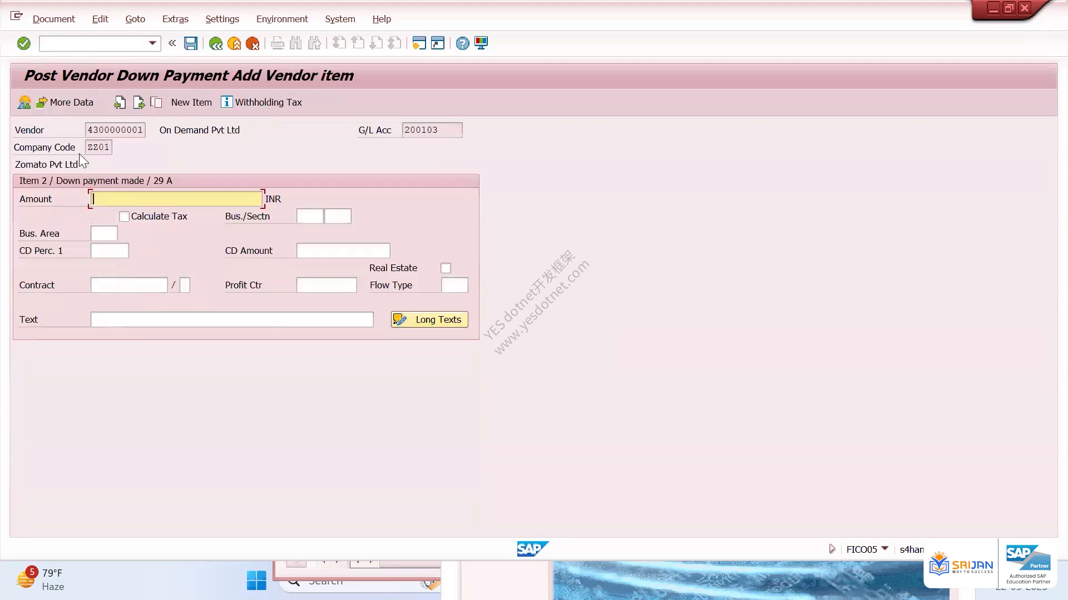Collapse the command field double-chevron
Image resolution: width=1068 pixels, height=600 pixels.
172,43
